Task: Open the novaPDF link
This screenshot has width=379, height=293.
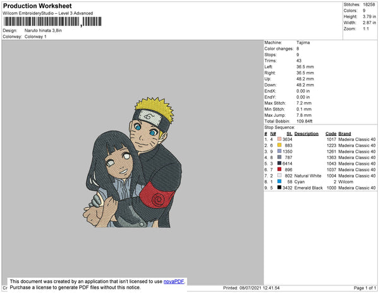Action: [174, 282]
